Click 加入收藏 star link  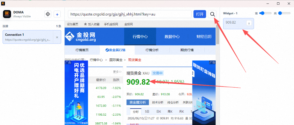pyautogui.click(x=92, y=24)
